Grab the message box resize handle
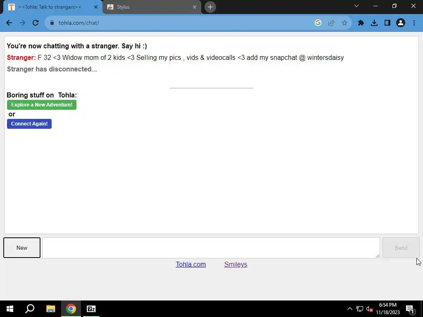 point(378,256)
